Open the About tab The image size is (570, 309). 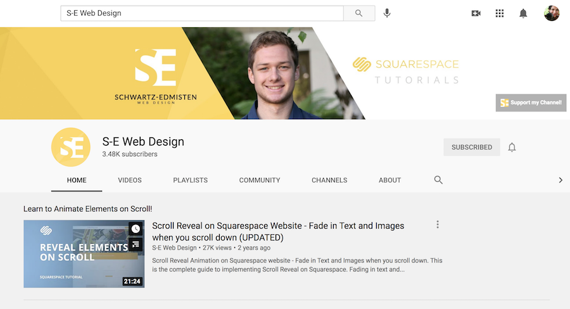389,180
